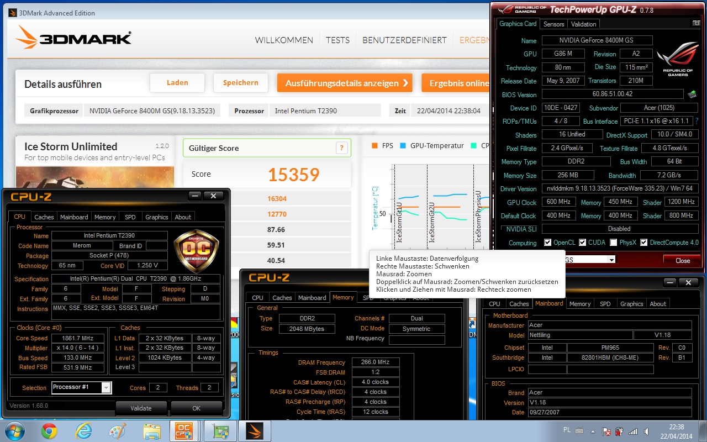This screenshot has width=707, height=442.
Task: Open the Action Center flag icon
Action: click(x=606, y=431)
